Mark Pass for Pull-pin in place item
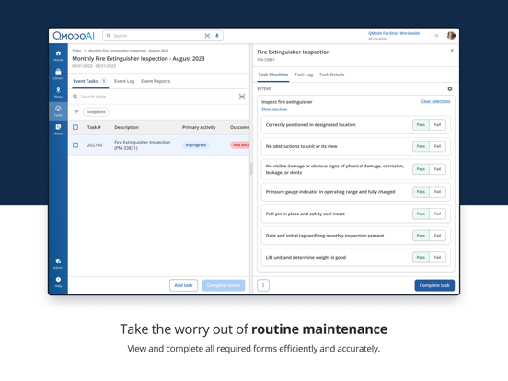 (421, 214)
